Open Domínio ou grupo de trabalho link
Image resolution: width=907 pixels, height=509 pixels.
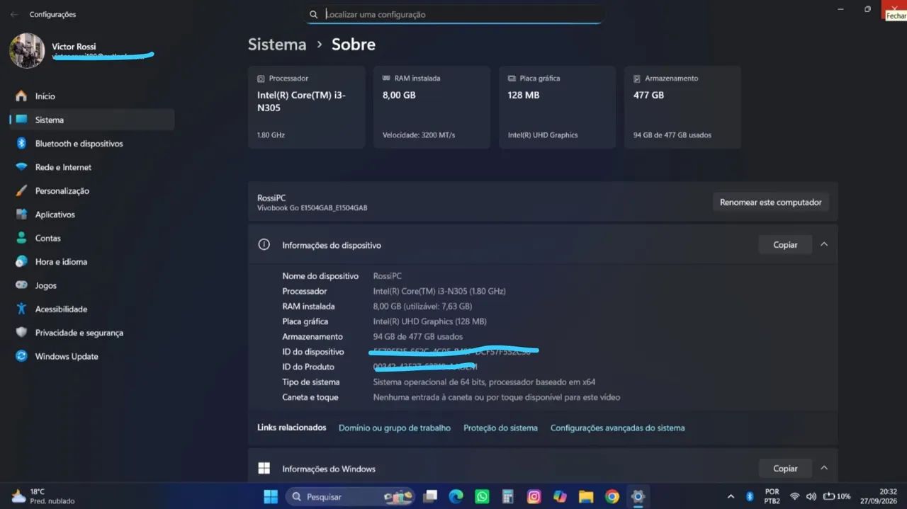point(395,428)
